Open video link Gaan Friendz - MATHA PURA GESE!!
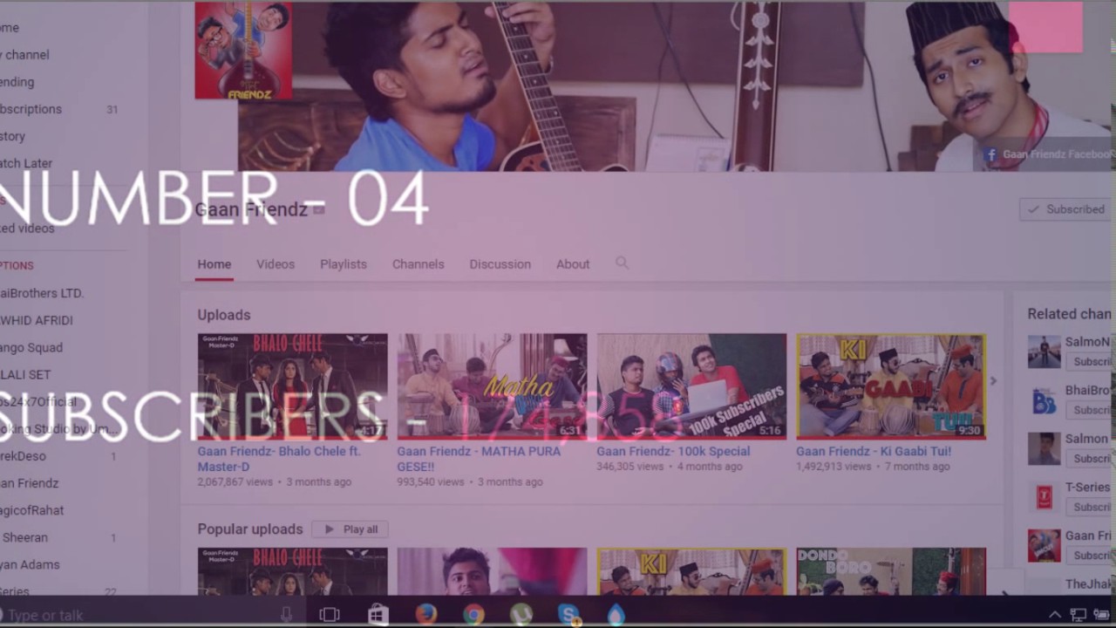This screenshot has width=1116, height=628. pos(480,459)
